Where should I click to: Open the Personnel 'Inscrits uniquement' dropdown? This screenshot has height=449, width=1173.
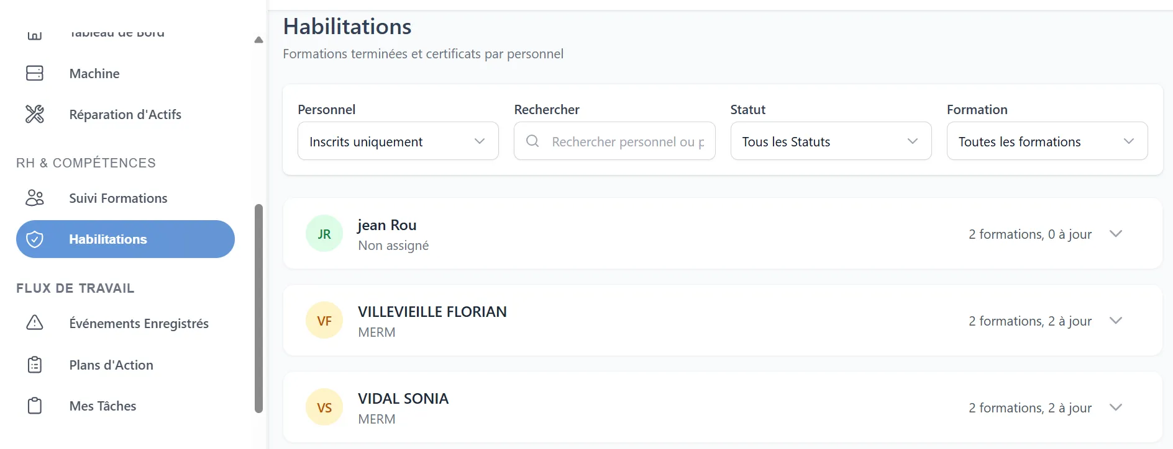[398, 141]
